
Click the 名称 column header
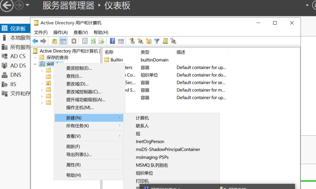(109, 52)
